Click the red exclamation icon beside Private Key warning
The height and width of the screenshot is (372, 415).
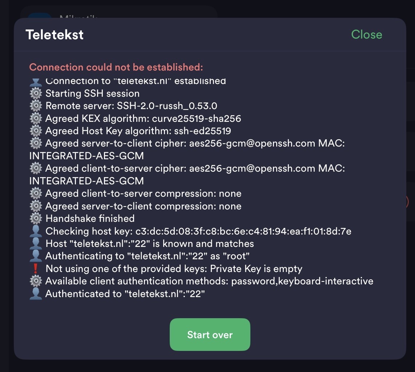tap(35, 269)
